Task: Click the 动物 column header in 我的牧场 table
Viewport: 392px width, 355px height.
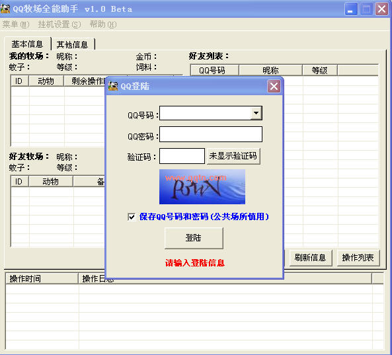Action: point(46,81)
